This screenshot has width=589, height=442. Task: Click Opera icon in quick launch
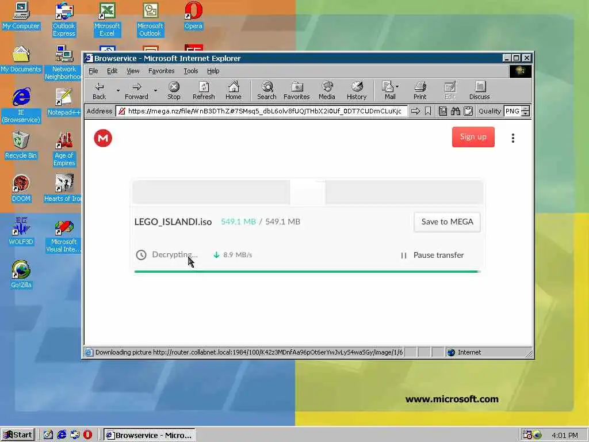pyautogui.click(x=87, y=435)
